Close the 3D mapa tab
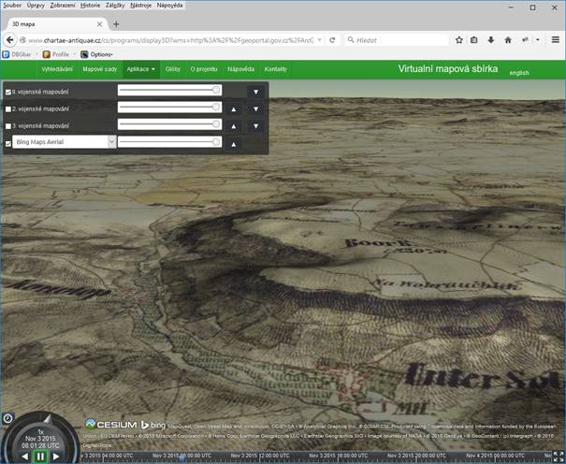 coord(99,24)
